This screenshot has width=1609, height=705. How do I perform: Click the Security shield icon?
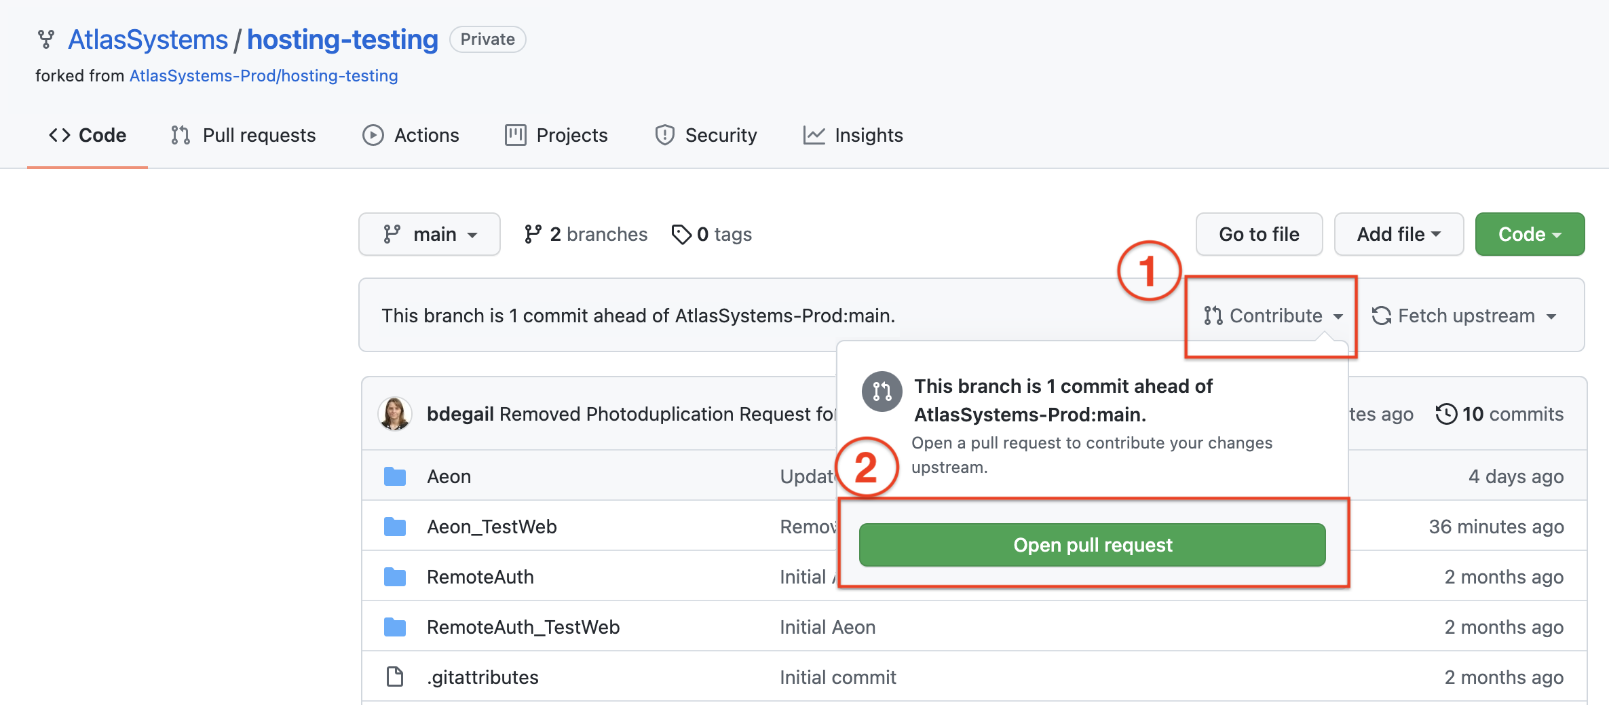pyautogui.click(x=664, y=135)
